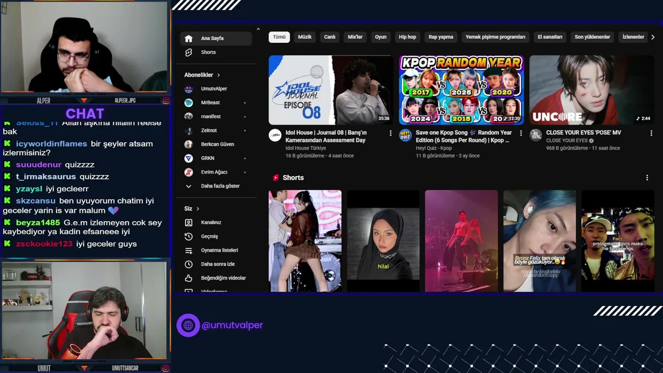This screenshot has width=663, height=373.
Task: Select the Rap yapma filter chip
Action: click(441, 37)
